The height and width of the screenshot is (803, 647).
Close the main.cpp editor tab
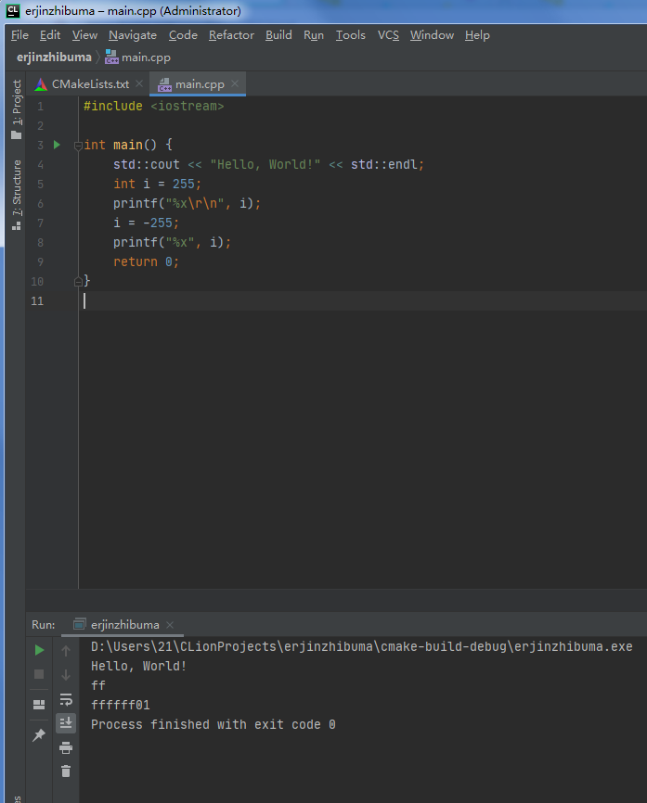click(x=235, y=84)
